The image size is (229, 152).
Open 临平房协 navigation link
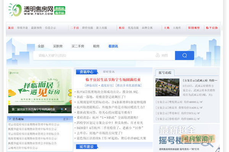tap(212, 28)
